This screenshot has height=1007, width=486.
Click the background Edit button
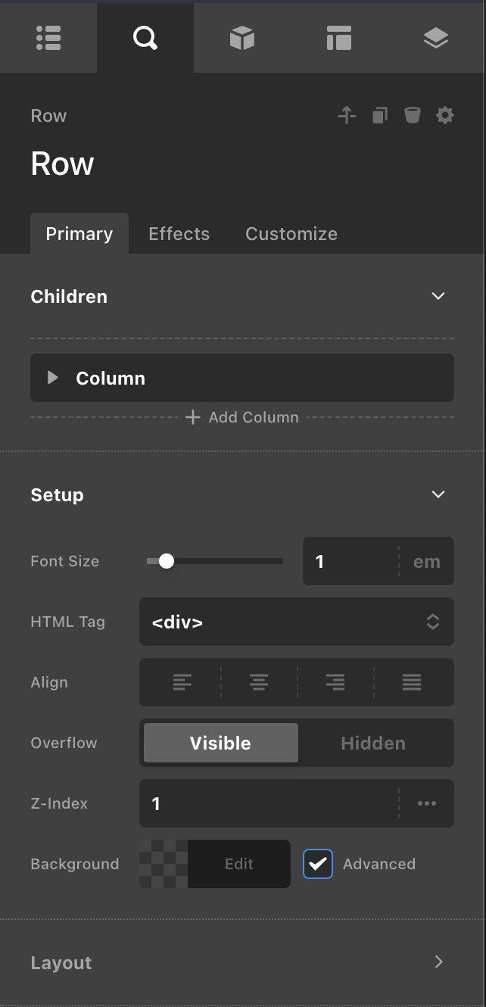[x=238, y=864]
